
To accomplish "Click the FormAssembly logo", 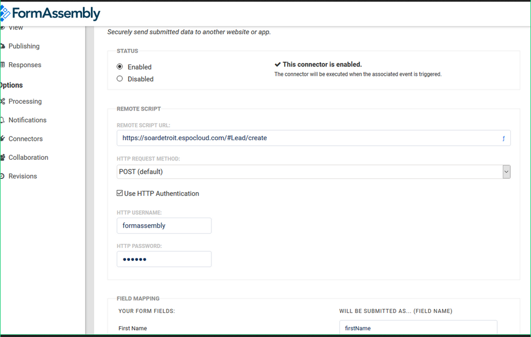I will [50, 13].
